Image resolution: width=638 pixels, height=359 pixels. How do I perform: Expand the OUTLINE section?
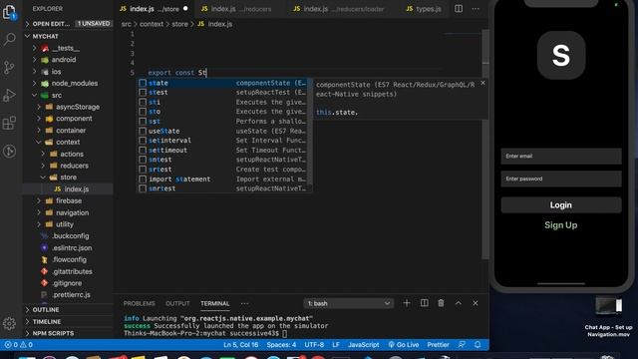(68, 310)
